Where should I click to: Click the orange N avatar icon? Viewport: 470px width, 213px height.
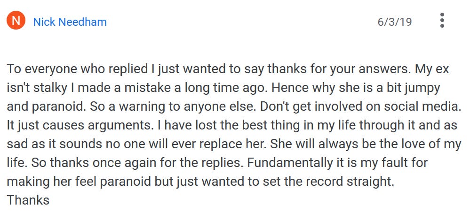click(16, 22)
